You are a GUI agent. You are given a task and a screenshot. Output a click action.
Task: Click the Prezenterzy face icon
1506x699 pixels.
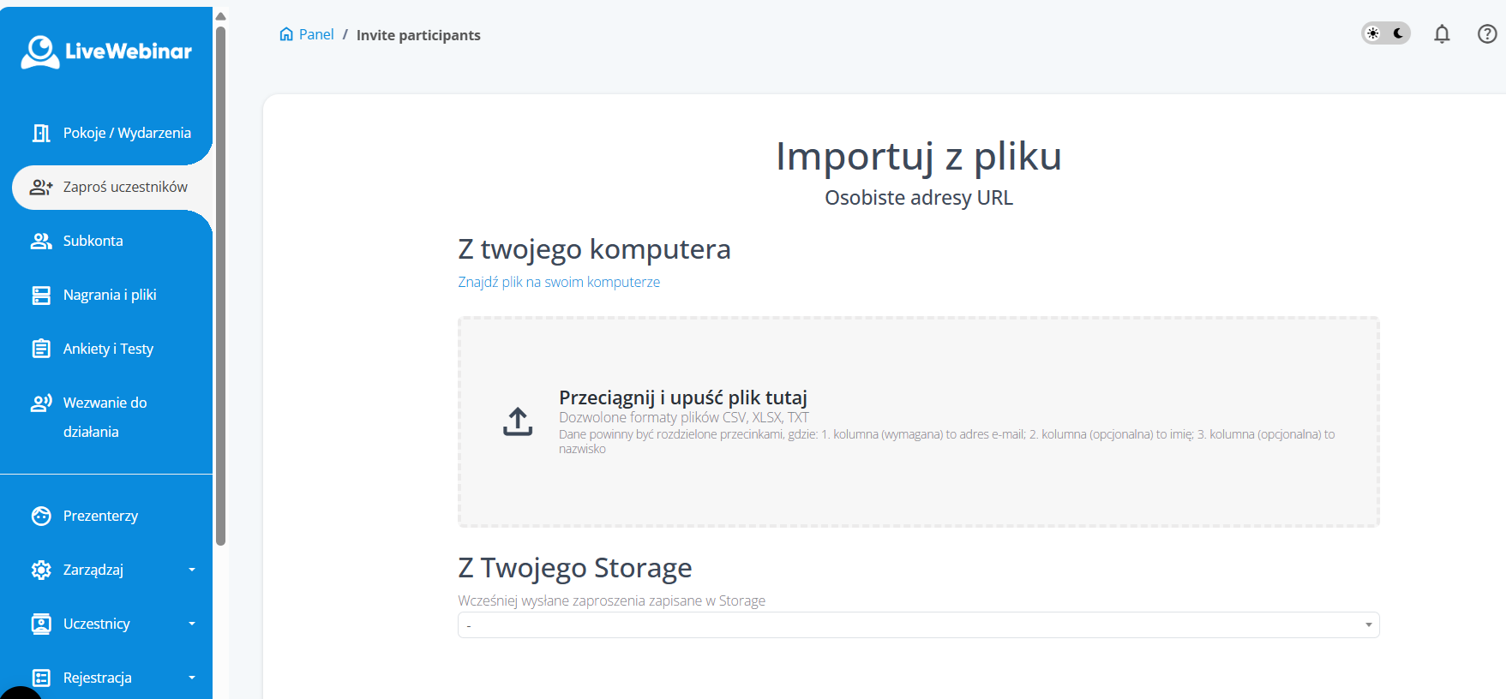[x=41, y=516]
